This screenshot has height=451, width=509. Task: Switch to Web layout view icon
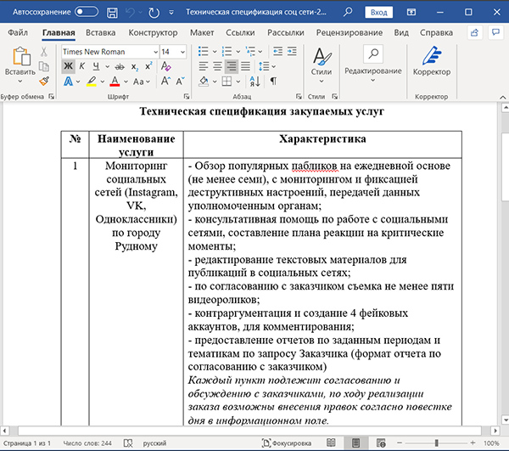point(381,443)
